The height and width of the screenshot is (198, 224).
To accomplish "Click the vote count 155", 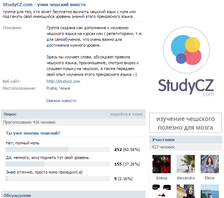I will (x=118, y=164).
